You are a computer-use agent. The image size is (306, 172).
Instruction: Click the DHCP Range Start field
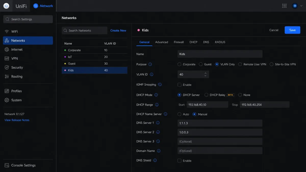[207, 104]
